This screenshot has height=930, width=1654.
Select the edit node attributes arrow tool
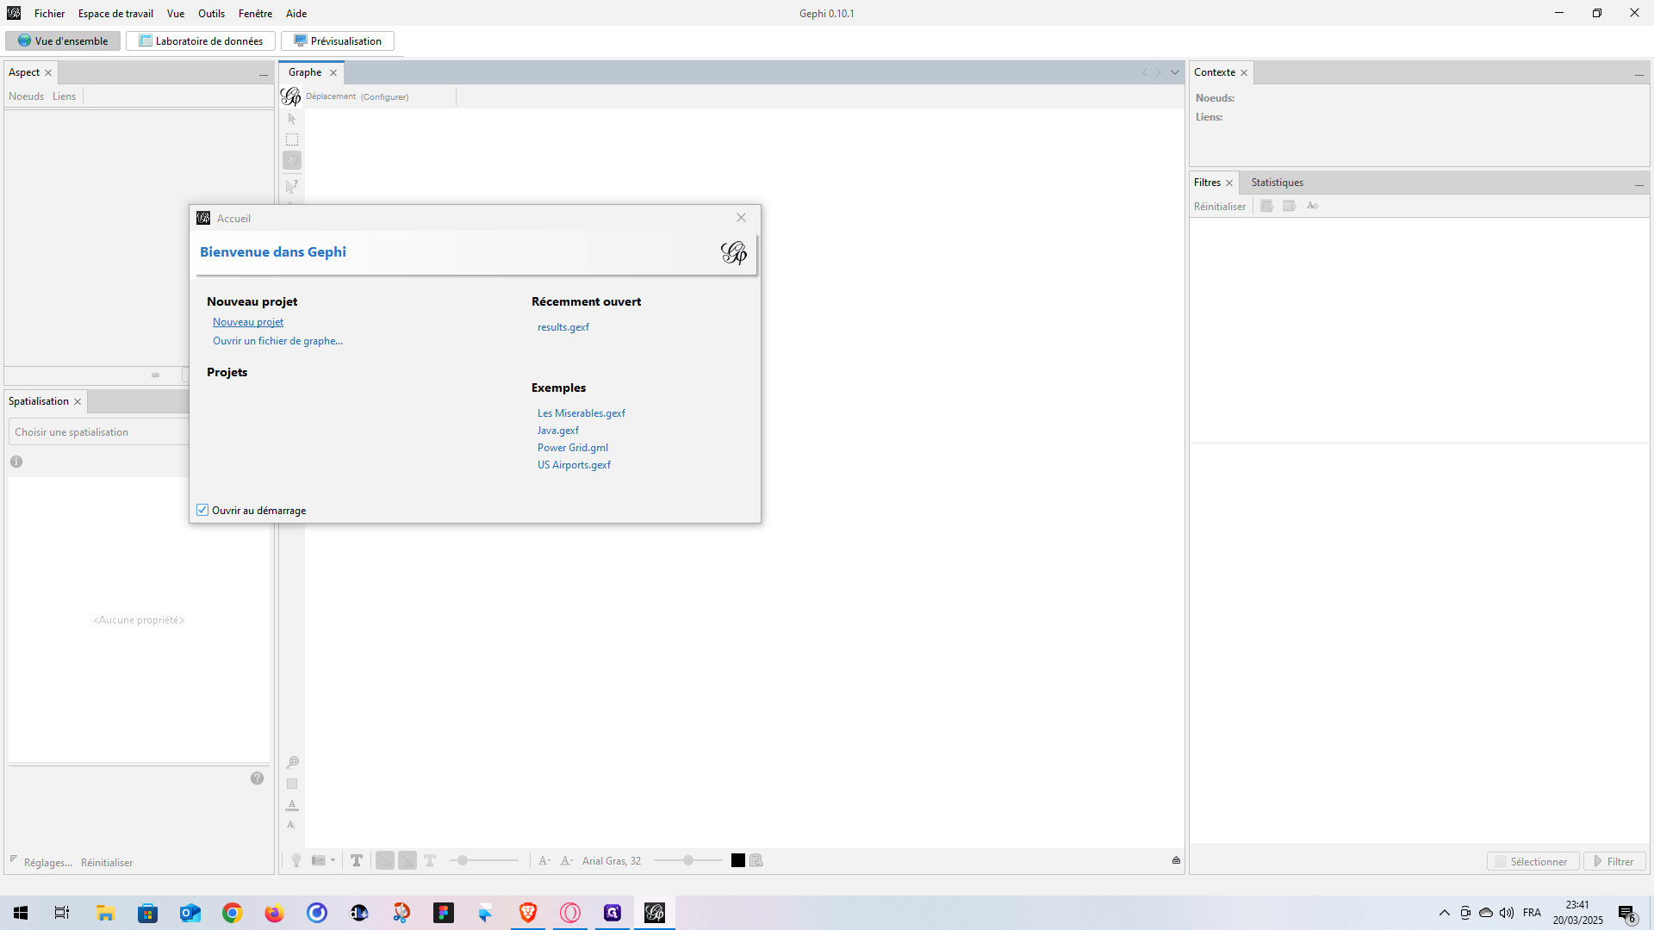(292, 185)
